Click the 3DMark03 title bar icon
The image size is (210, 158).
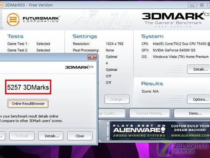1,5
